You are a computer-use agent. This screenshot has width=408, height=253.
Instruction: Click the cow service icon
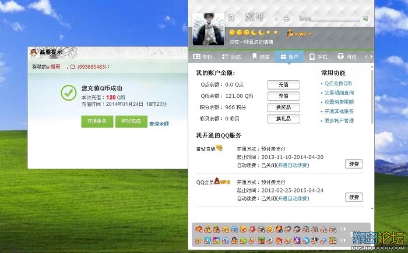(315, 240)
